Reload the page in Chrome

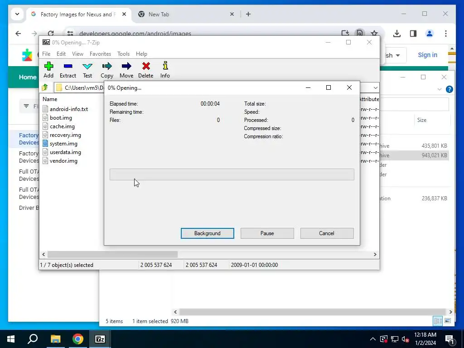(51, 34)
